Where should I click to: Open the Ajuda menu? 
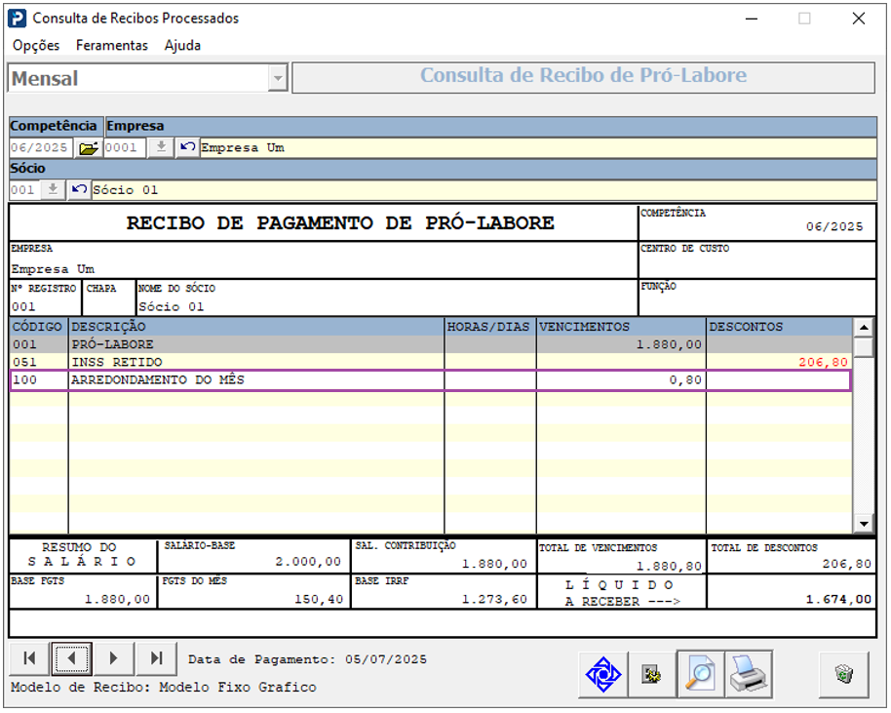click(x=182, y=46)
